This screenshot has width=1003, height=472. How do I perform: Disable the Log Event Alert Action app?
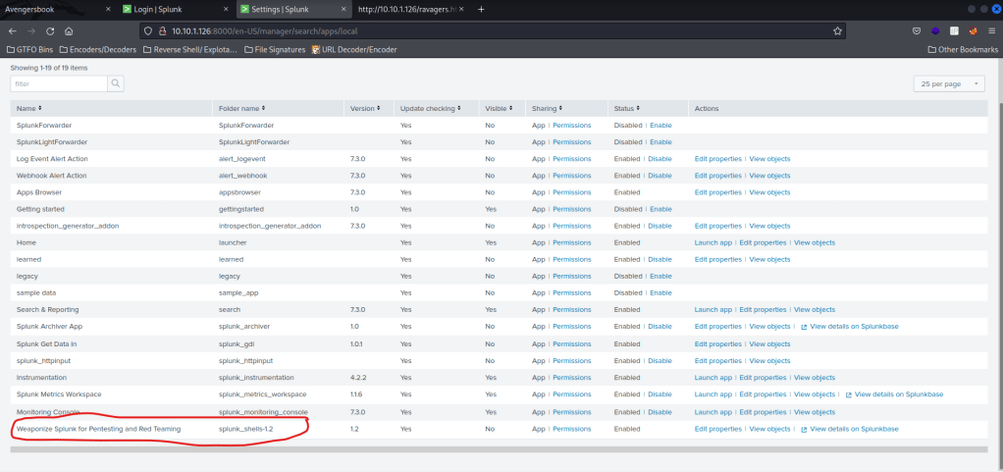660,159
